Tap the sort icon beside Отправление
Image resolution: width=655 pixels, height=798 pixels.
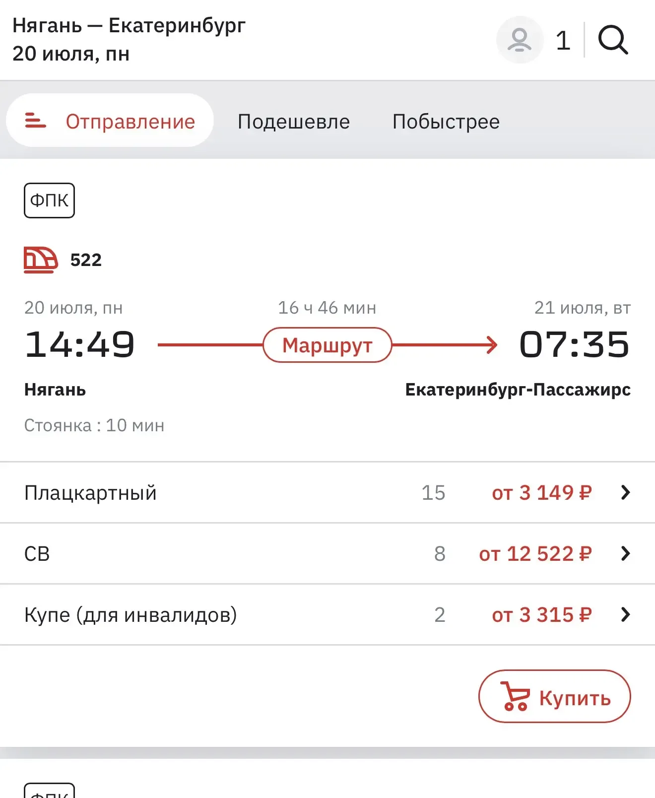point(35,121)
